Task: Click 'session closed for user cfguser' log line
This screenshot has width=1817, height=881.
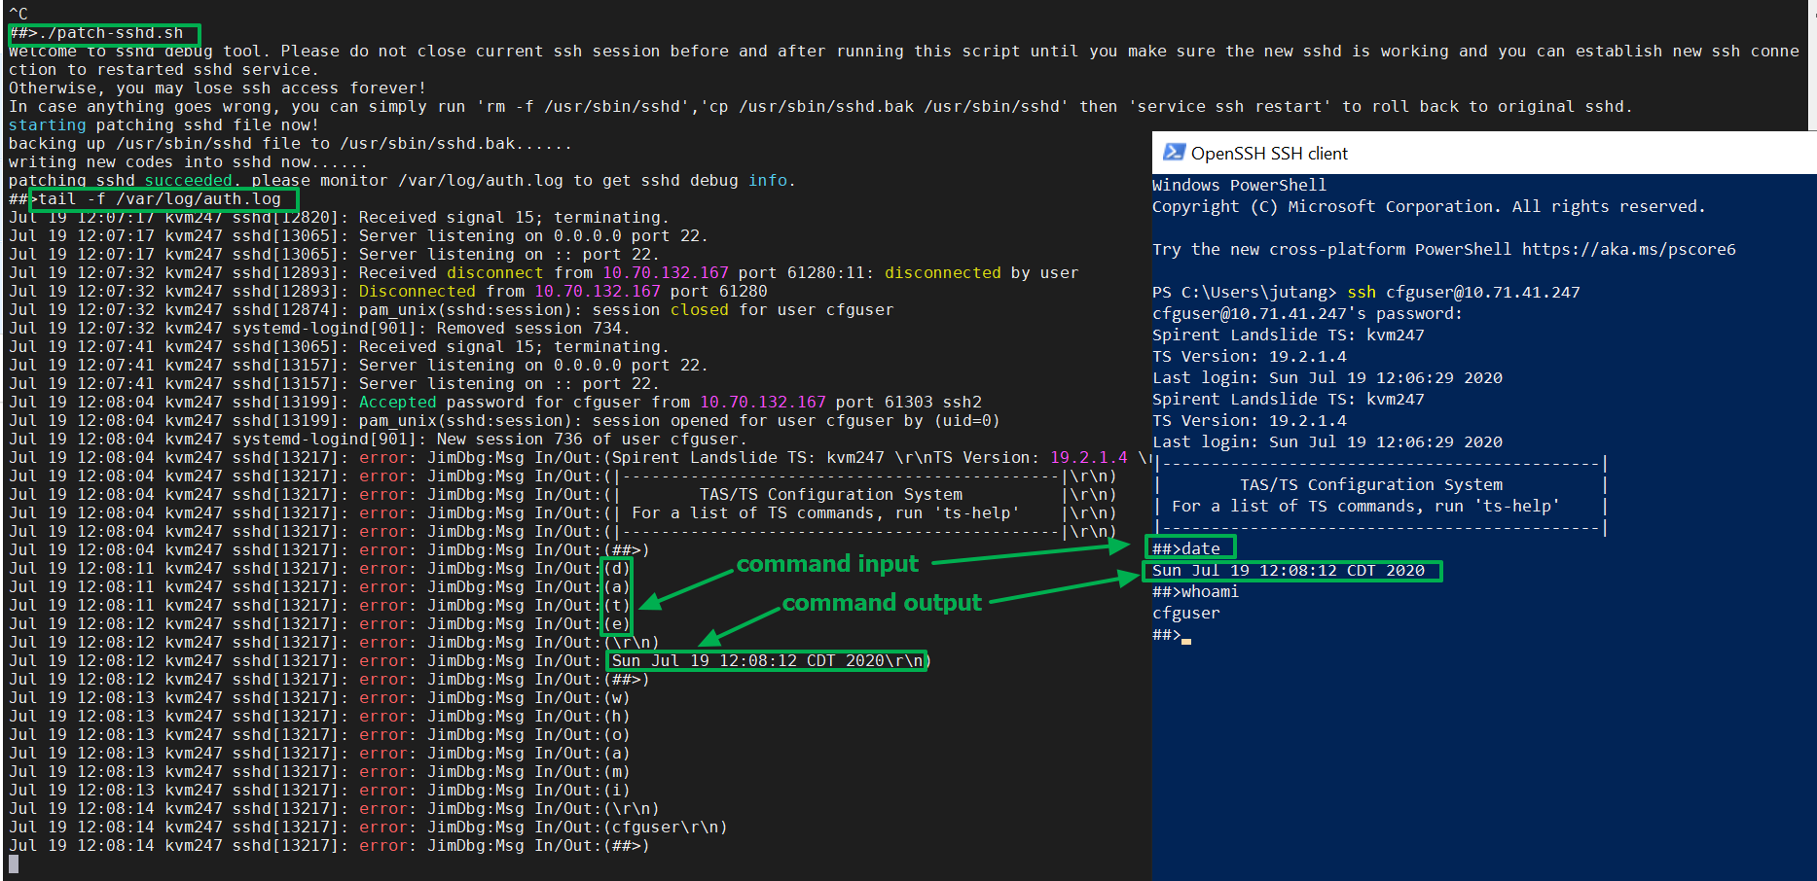Action: 452,310
